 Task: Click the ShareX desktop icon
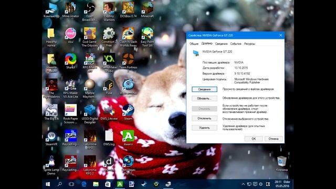pyautogui.click(x=70, y=61)
